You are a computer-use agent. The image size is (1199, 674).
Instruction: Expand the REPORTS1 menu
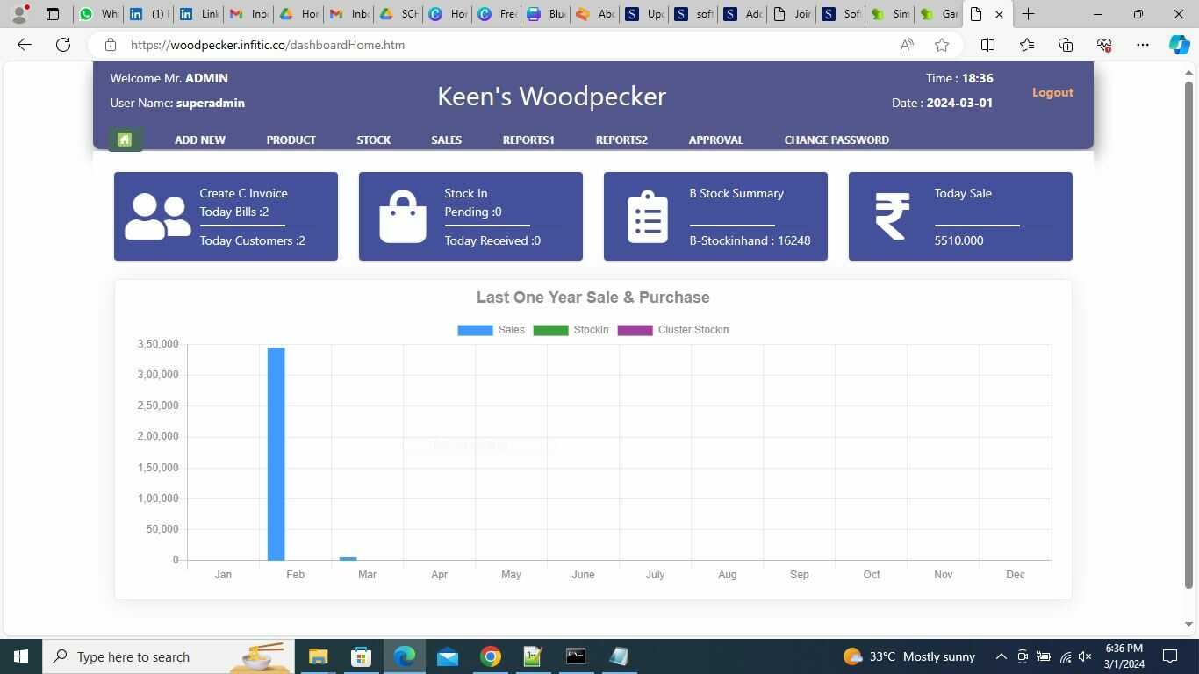click(528, 140)
